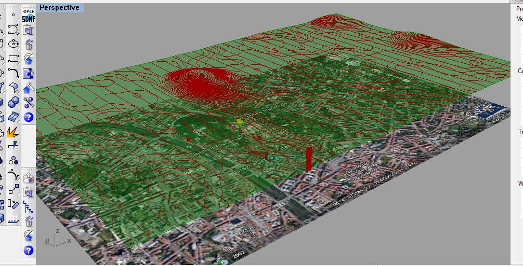Select the Surface from corner points tool
Screen dimensions: 523x266
[x=13, y=88]
